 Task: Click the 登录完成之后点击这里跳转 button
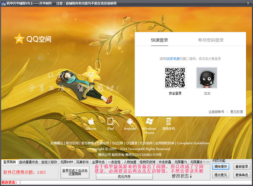pyautogui.click(x=75, y=172)
